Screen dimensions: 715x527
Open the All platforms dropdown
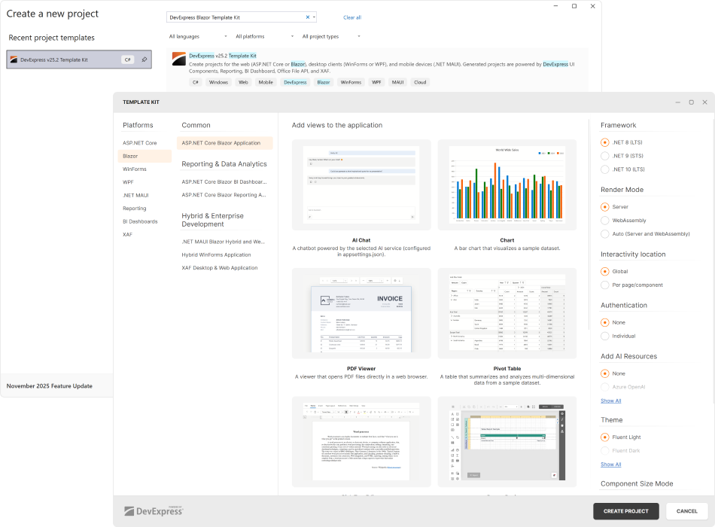264,36
